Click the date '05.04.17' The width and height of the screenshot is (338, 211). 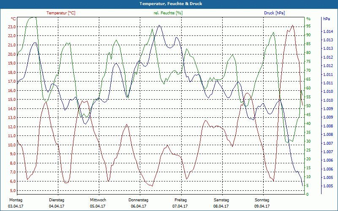[x=98, y=206]
